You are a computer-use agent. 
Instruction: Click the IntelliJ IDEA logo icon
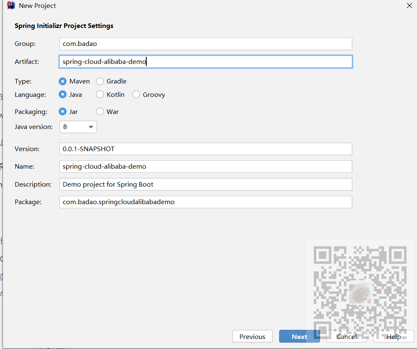[11, 6]
